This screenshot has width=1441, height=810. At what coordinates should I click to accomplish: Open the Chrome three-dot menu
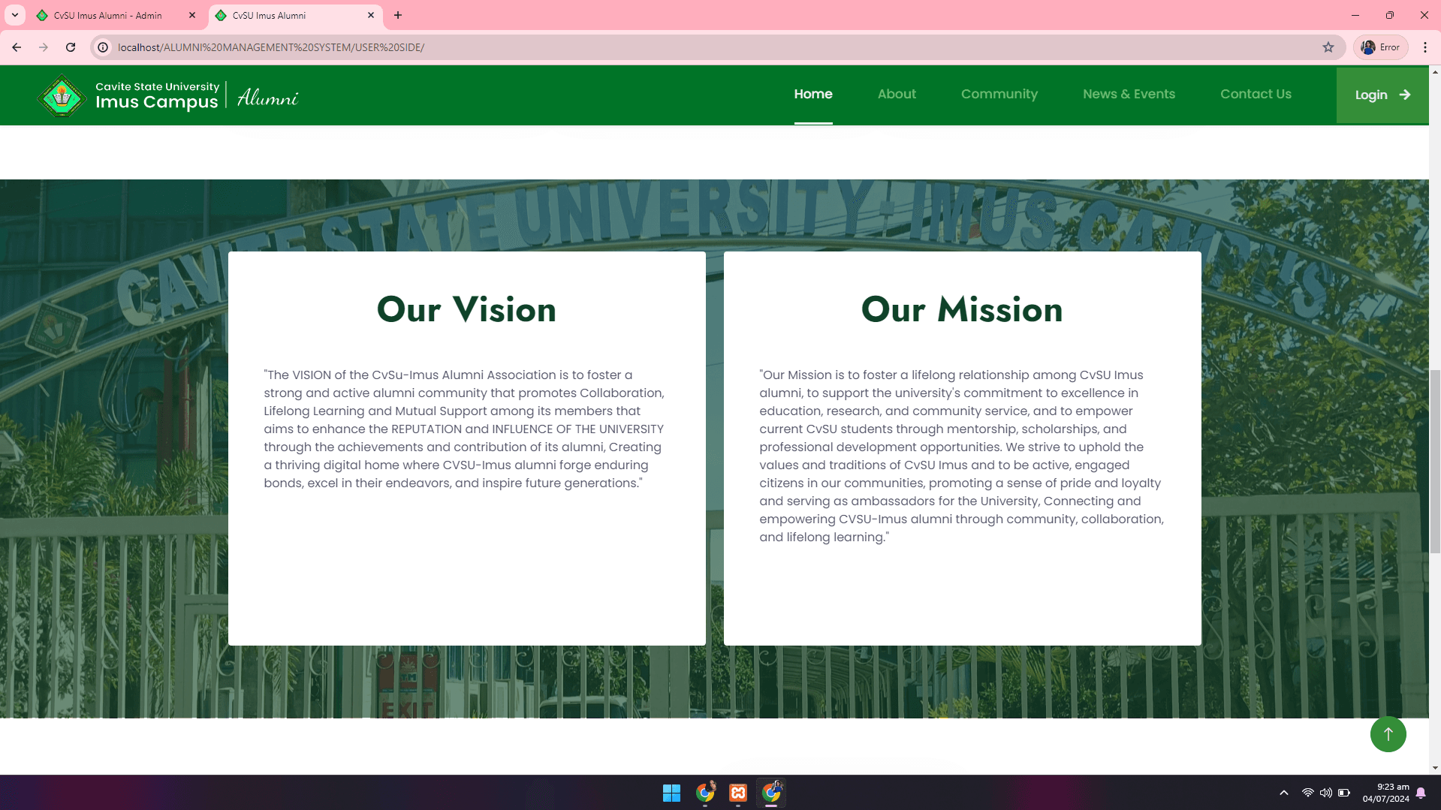pos(1426,47)
